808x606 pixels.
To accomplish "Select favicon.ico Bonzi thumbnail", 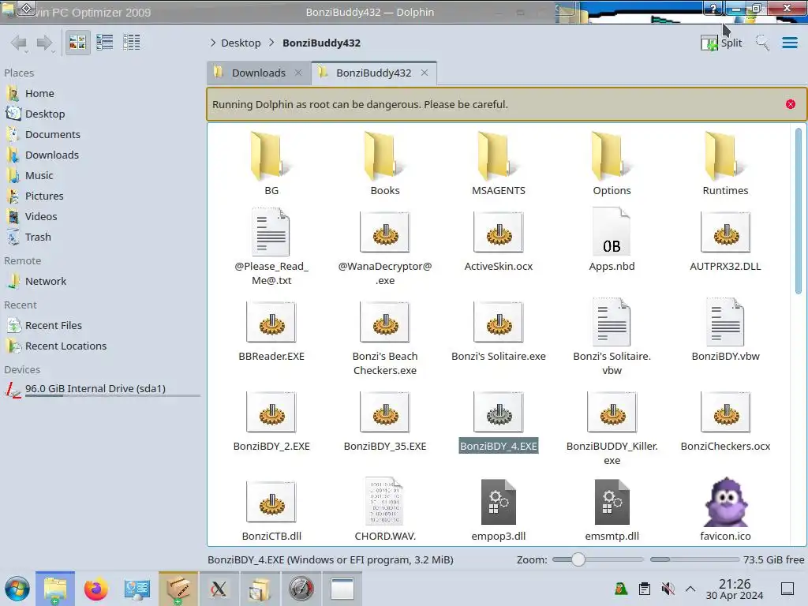I will [x=725, y=509].
